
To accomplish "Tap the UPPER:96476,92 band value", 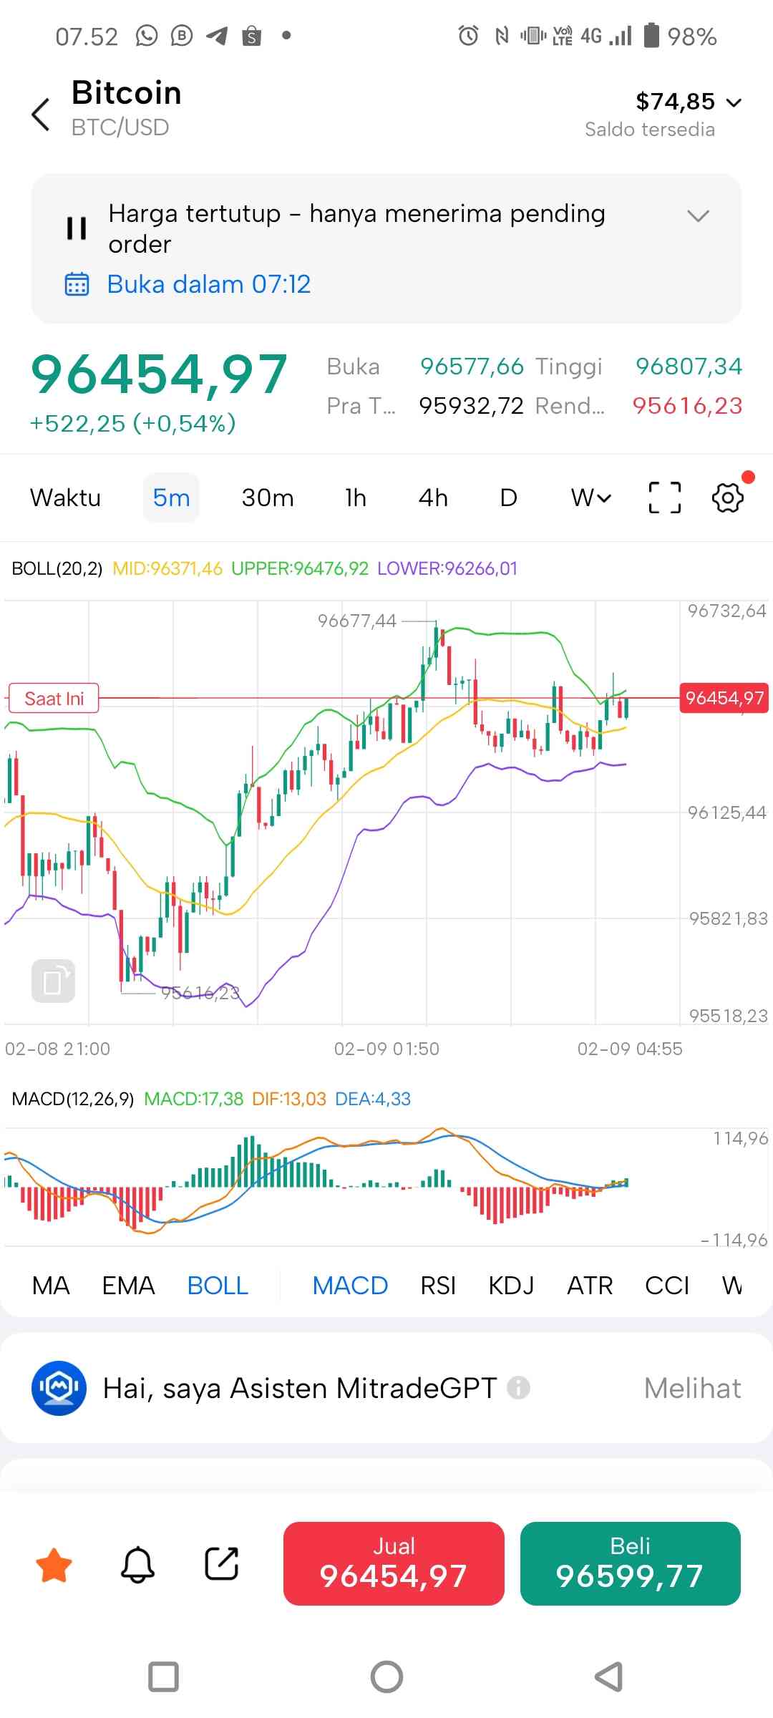I will 300,568.
